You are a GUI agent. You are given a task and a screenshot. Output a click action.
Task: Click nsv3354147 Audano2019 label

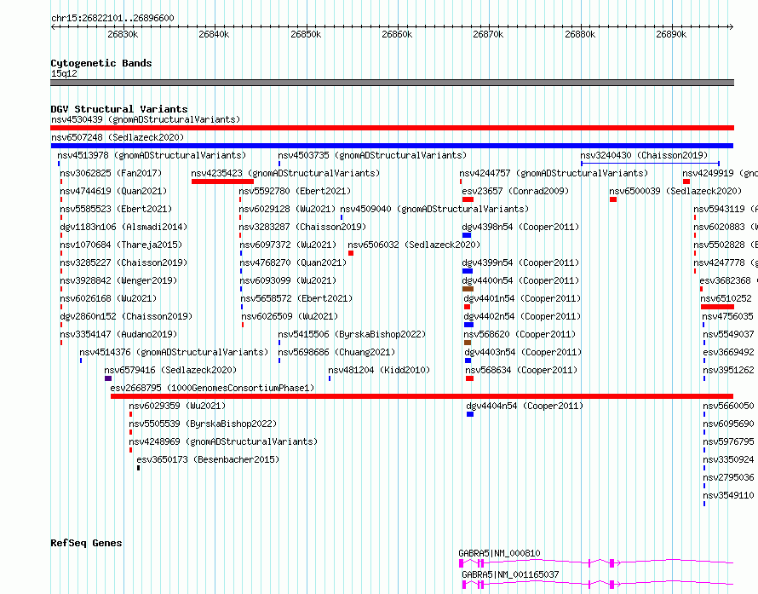(118, 334)
